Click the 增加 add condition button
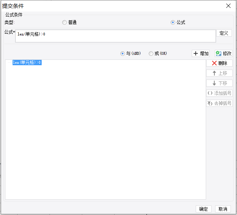The width and height of the screenshot is (237, 215). click(201, 53)
